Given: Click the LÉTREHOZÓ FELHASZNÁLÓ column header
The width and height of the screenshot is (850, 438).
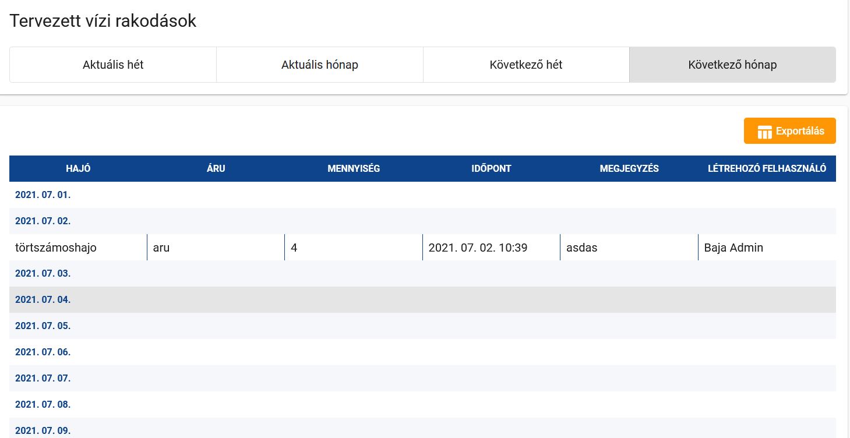Looking at the screenshot, I should (767, 169).
